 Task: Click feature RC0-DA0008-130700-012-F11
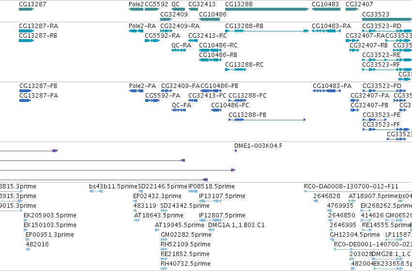tap(351, 186)
